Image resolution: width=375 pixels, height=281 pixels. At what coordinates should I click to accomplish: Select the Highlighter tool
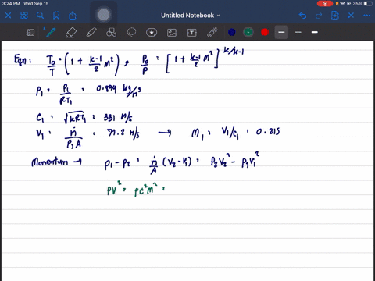(91, 33)
